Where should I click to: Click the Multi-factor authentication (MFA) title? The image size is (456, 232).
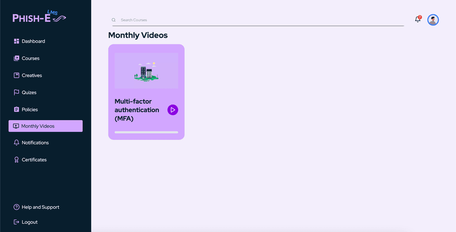pos(137,110)
